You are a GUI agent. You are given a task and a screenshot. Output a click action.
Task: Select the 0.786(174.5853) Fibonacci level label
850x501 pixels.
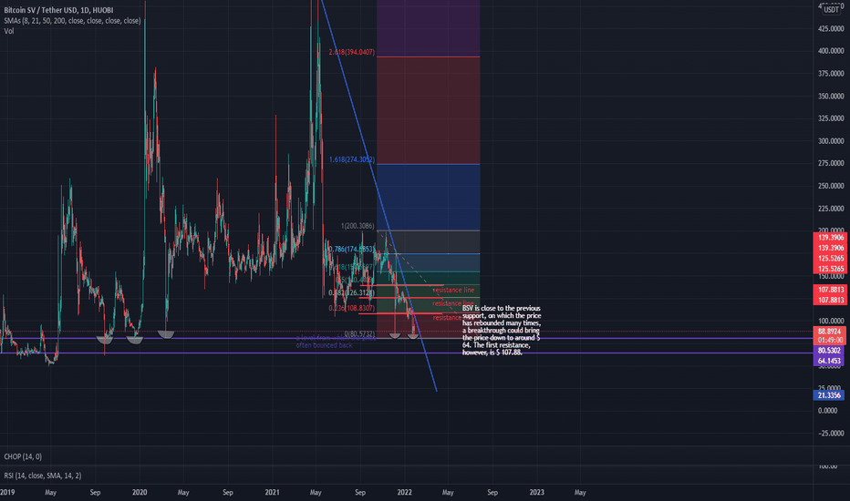pos(352,250)
